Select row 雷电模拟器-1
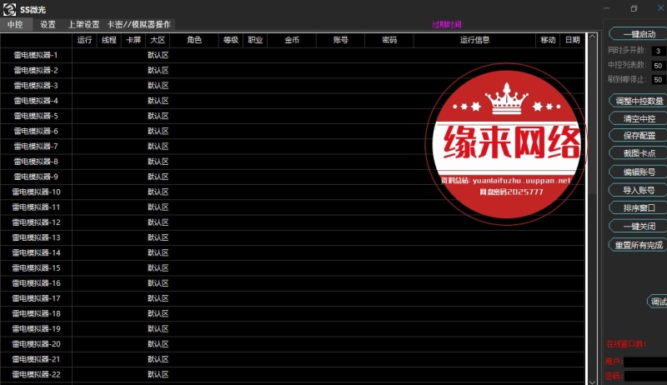Image resolution: width=667 pixels, height=385 pixels. tap(293, 55)
